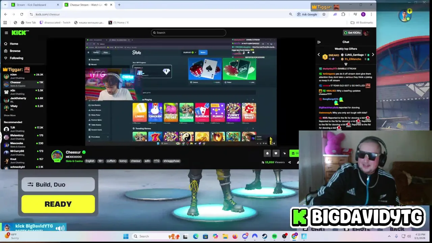The width and height of the screenshot is (432, 243).
Task: Click Ask Google button
Action: (307, 14)
